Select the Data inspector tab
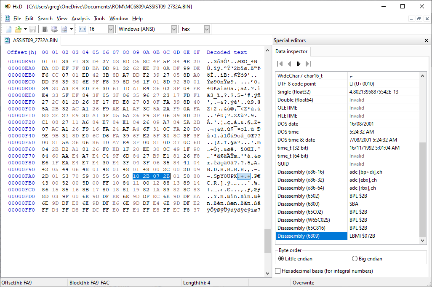This screenshot has width=432, height=287. point(291,51)
